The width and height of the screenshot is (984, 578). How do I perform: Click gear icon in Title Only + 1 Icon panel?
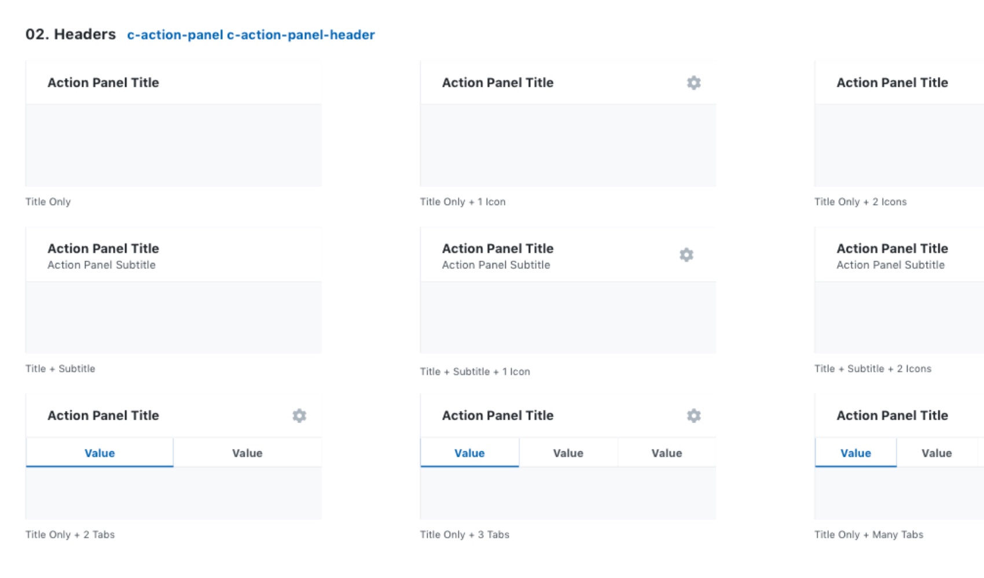693,83
